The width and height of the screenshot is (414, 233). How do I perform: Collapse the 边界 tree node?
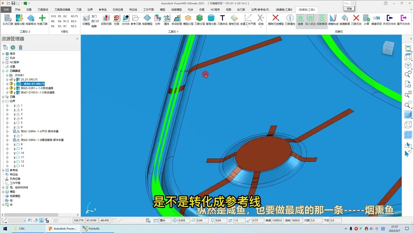pos(3,101)
